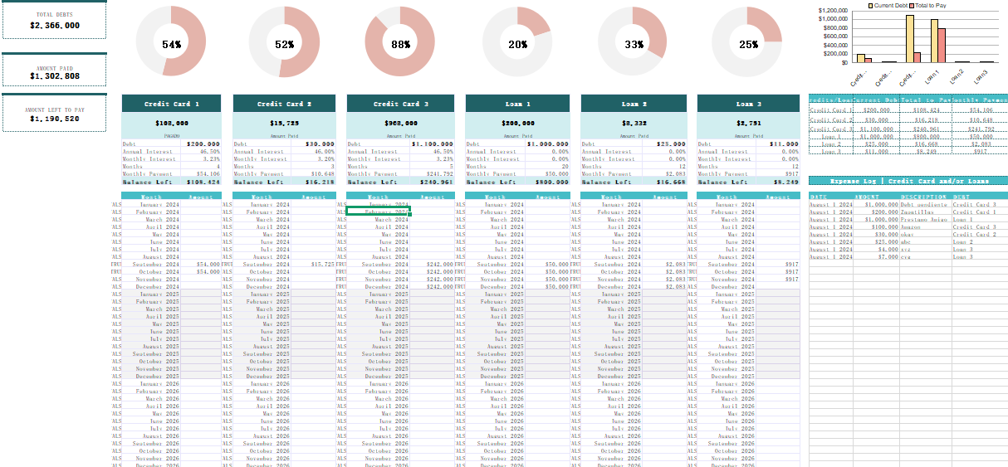Select February 2024 cell in Credit Card 3
Viewport: 1008px width, 467px height.
click(378, 212)
